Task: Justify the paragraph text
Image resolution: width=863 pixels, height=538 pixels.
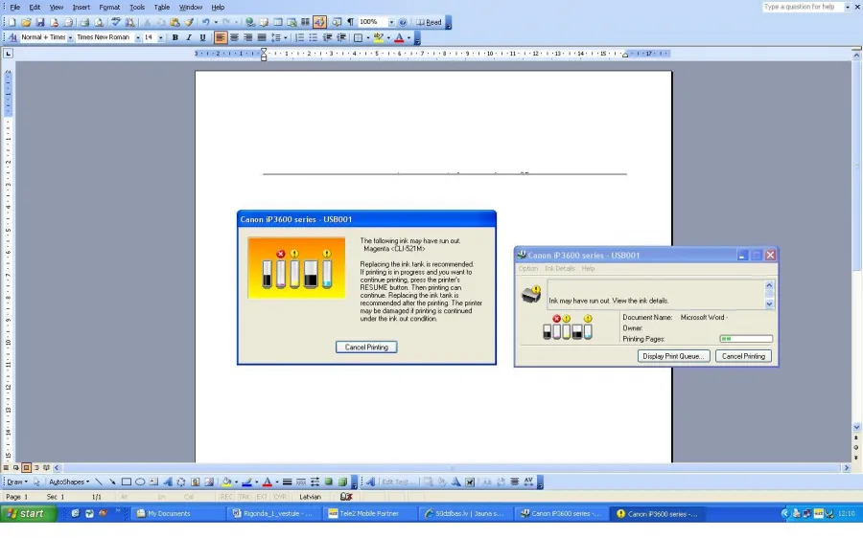Action: [262, 37]
